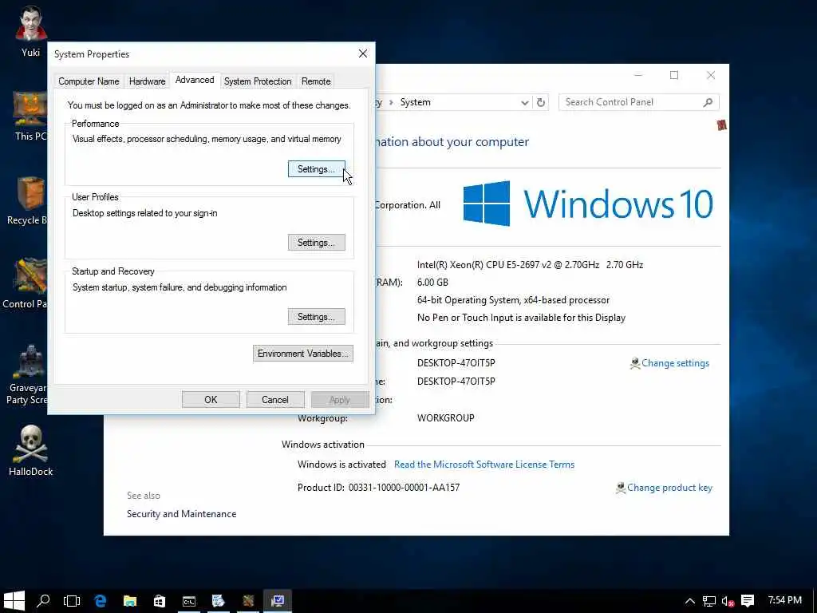
Task: Confirm System Properties with OK
Action: pos(211,400)
